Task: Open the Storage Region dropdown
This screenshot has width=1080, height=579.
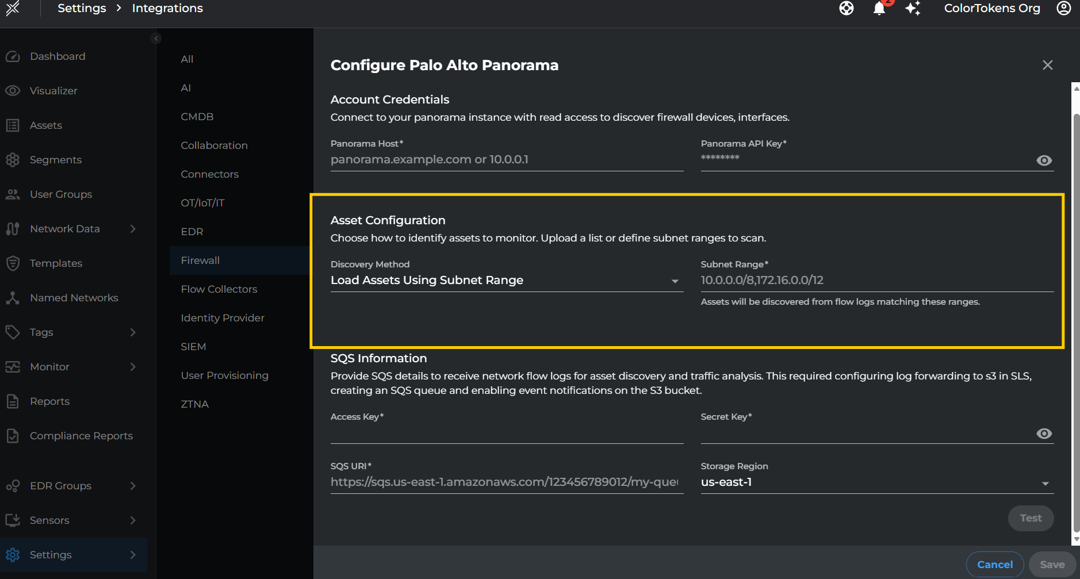Action: (876, 483)
